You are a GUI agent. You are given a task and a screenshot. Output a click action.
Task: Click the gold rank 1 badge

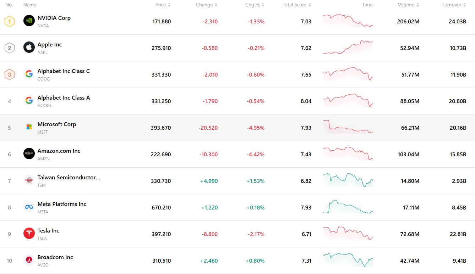point(10,21)
